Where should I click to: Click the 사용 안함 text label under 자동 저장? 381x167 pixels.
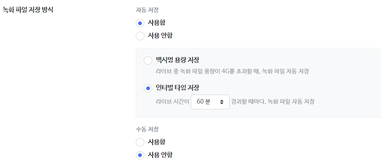point(160,36)
